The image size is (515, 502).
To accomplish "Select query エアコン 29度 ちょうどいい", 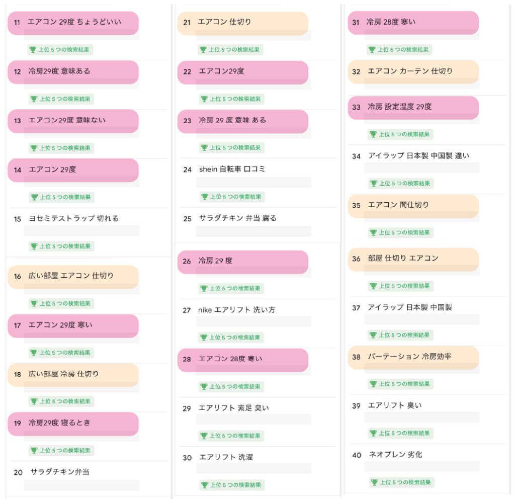I will coord(73,23).
